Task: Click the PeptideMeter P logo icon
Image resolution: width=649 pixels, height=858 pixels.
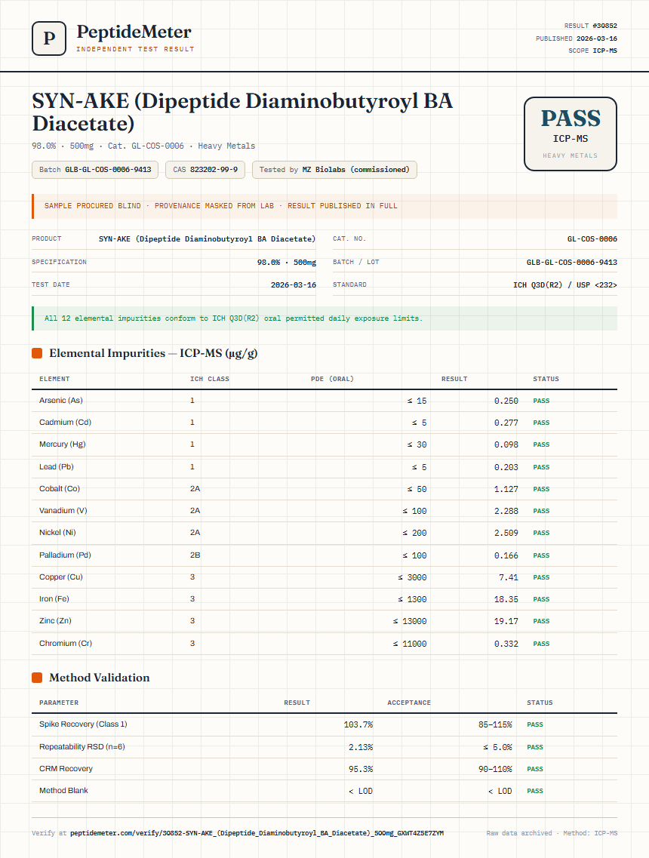Action: pyautogui.click(x=49, y=38)
